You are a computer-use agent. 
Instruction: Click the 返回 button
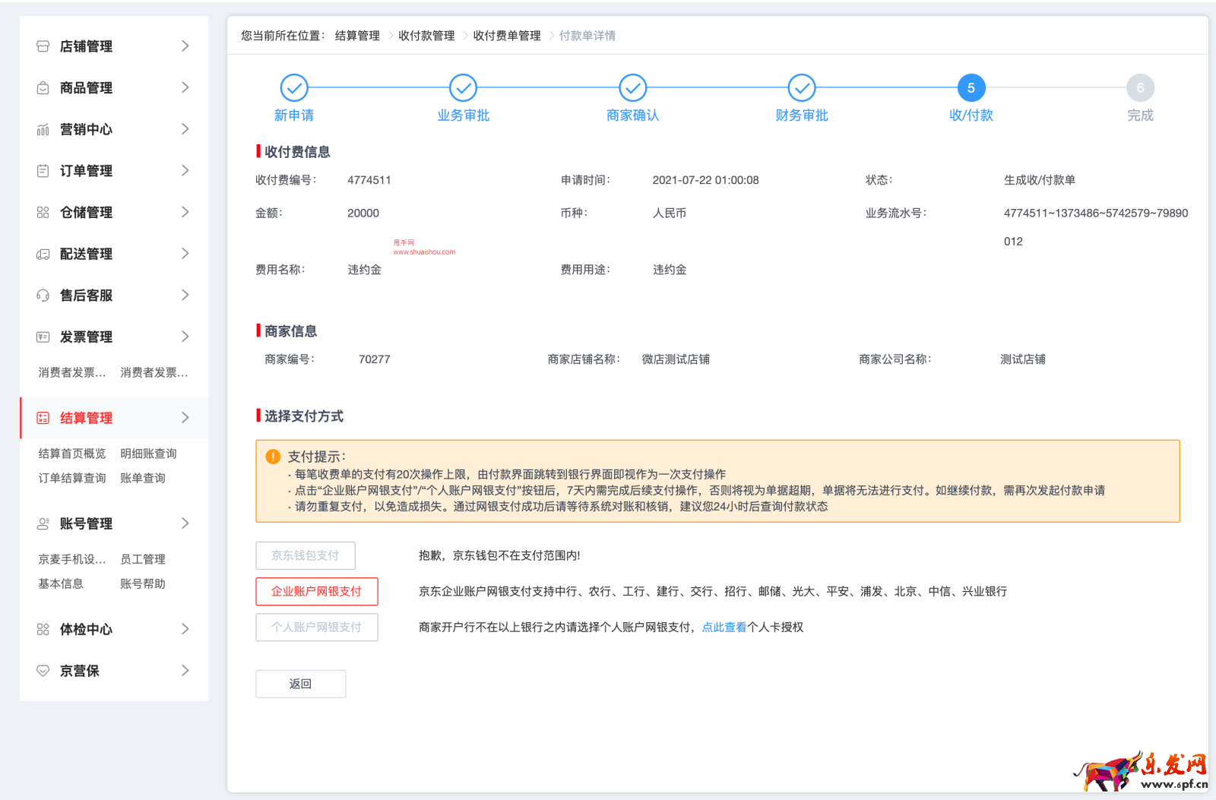300,684
